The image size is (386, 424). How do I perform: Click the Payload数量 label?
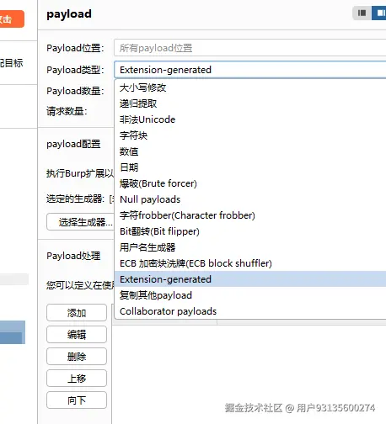[75, 91]
